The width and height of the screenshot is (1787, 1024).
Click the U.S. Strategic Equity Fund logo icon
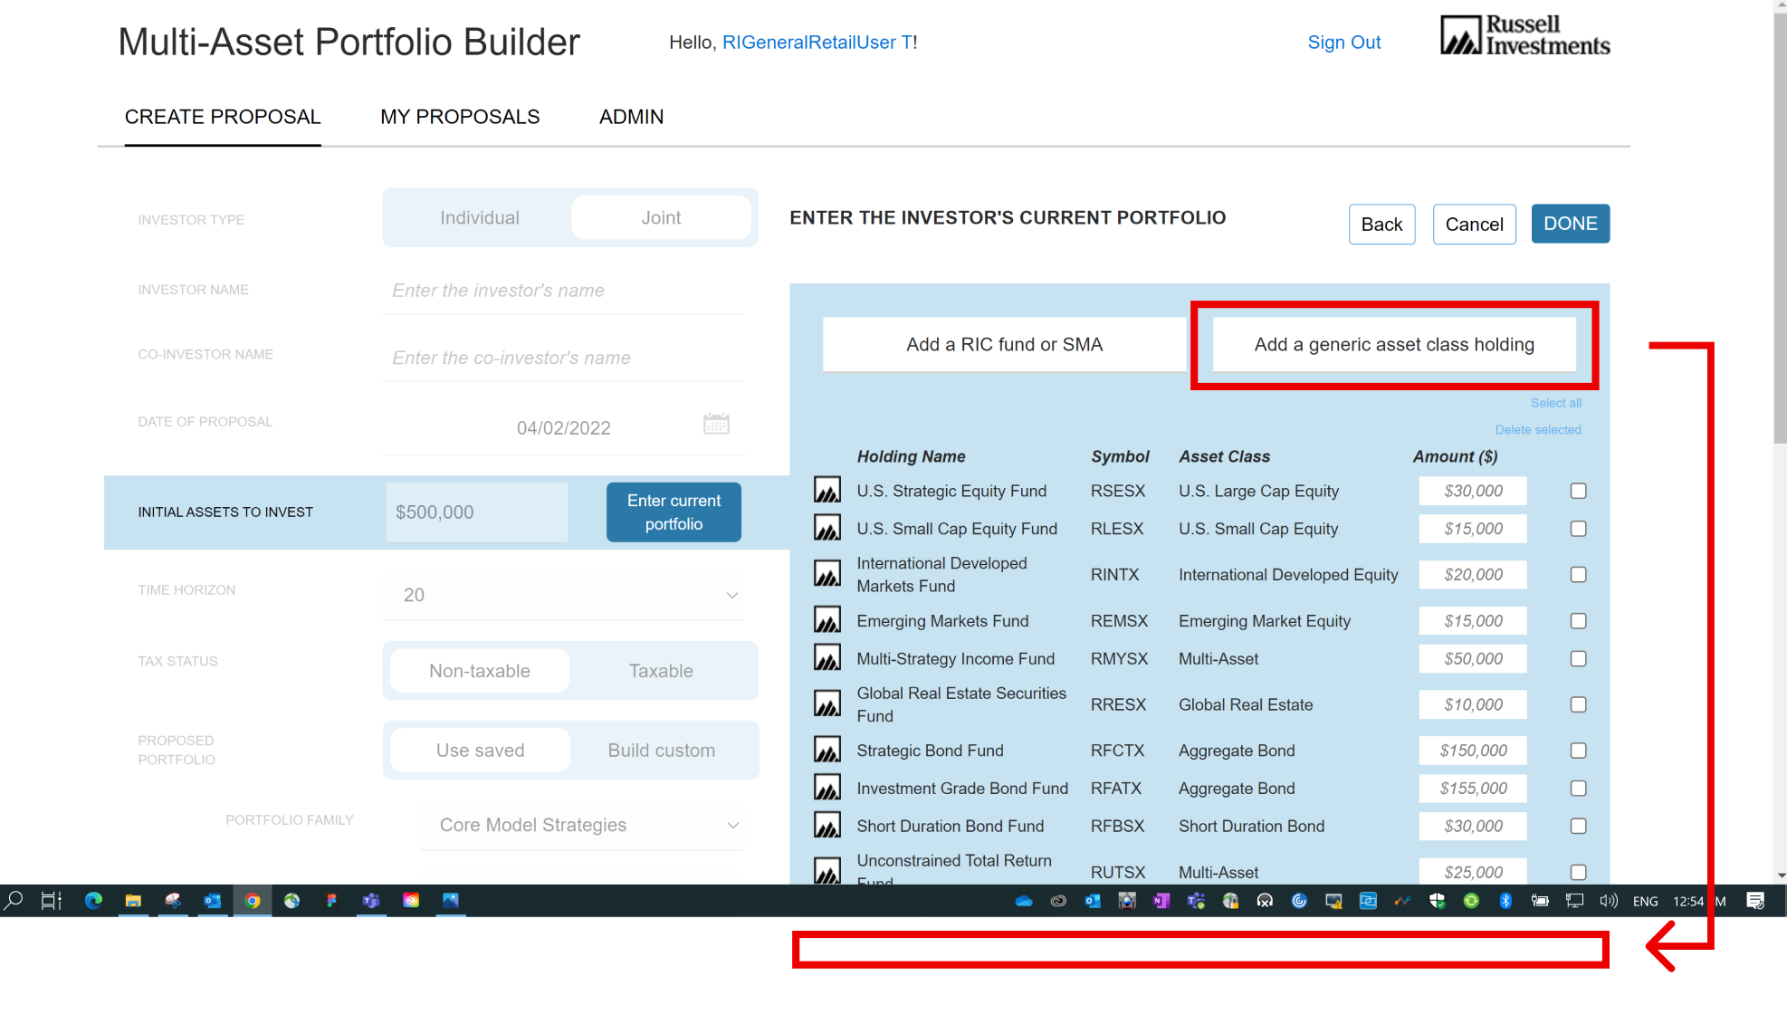tap(827, 491)
